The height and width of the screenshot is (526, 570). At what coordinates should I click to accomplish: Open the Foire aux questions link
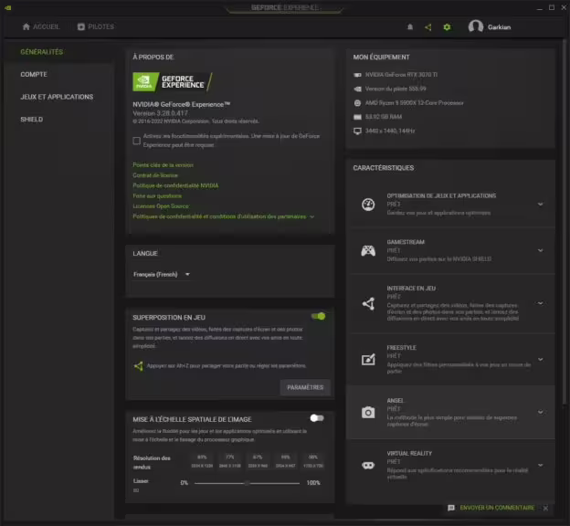point(157,196)
